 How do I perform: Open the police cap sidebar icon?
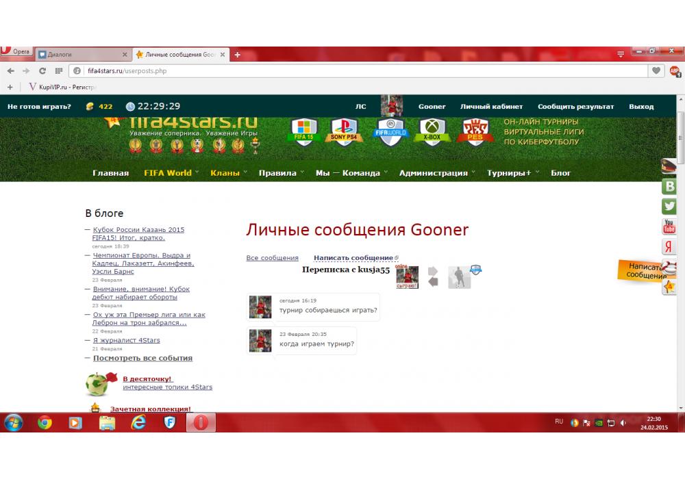click(x=669, y=166)
